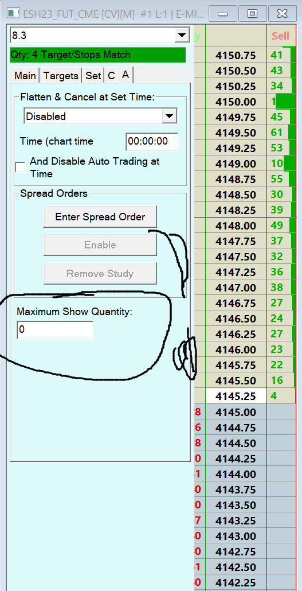Select the Set tab
Image resolution: width=302 pixels, height=591 pixels.
[x=93, y=76]
